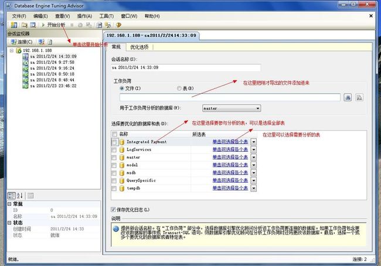
Task: Click the Disconnect server icon in Session Monitor
Action: point(42,42)
